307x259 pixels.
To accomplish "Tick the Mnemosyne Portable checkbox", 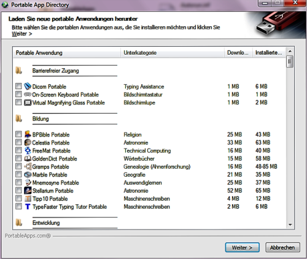I will click(18, 182).
